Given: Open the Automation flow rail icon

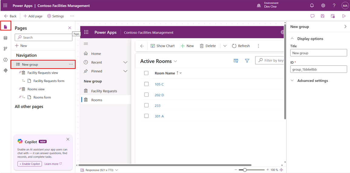Looking at the screenshot, I should (x=5, y=49).
